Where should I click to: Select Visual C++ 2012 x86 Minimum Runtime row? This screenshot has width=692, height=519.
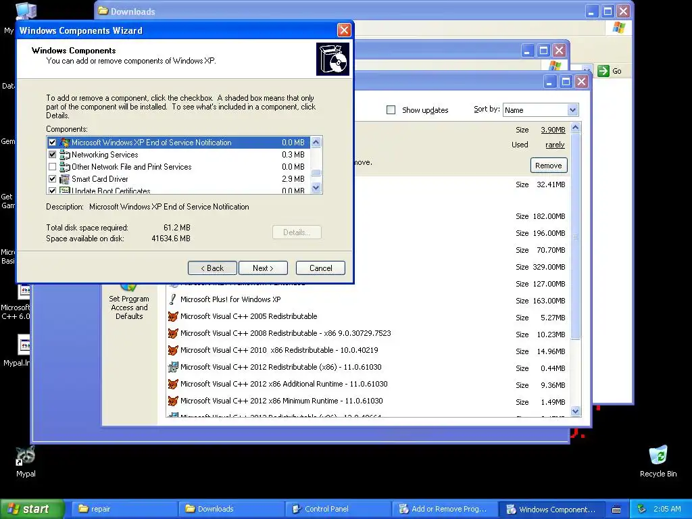369,401
